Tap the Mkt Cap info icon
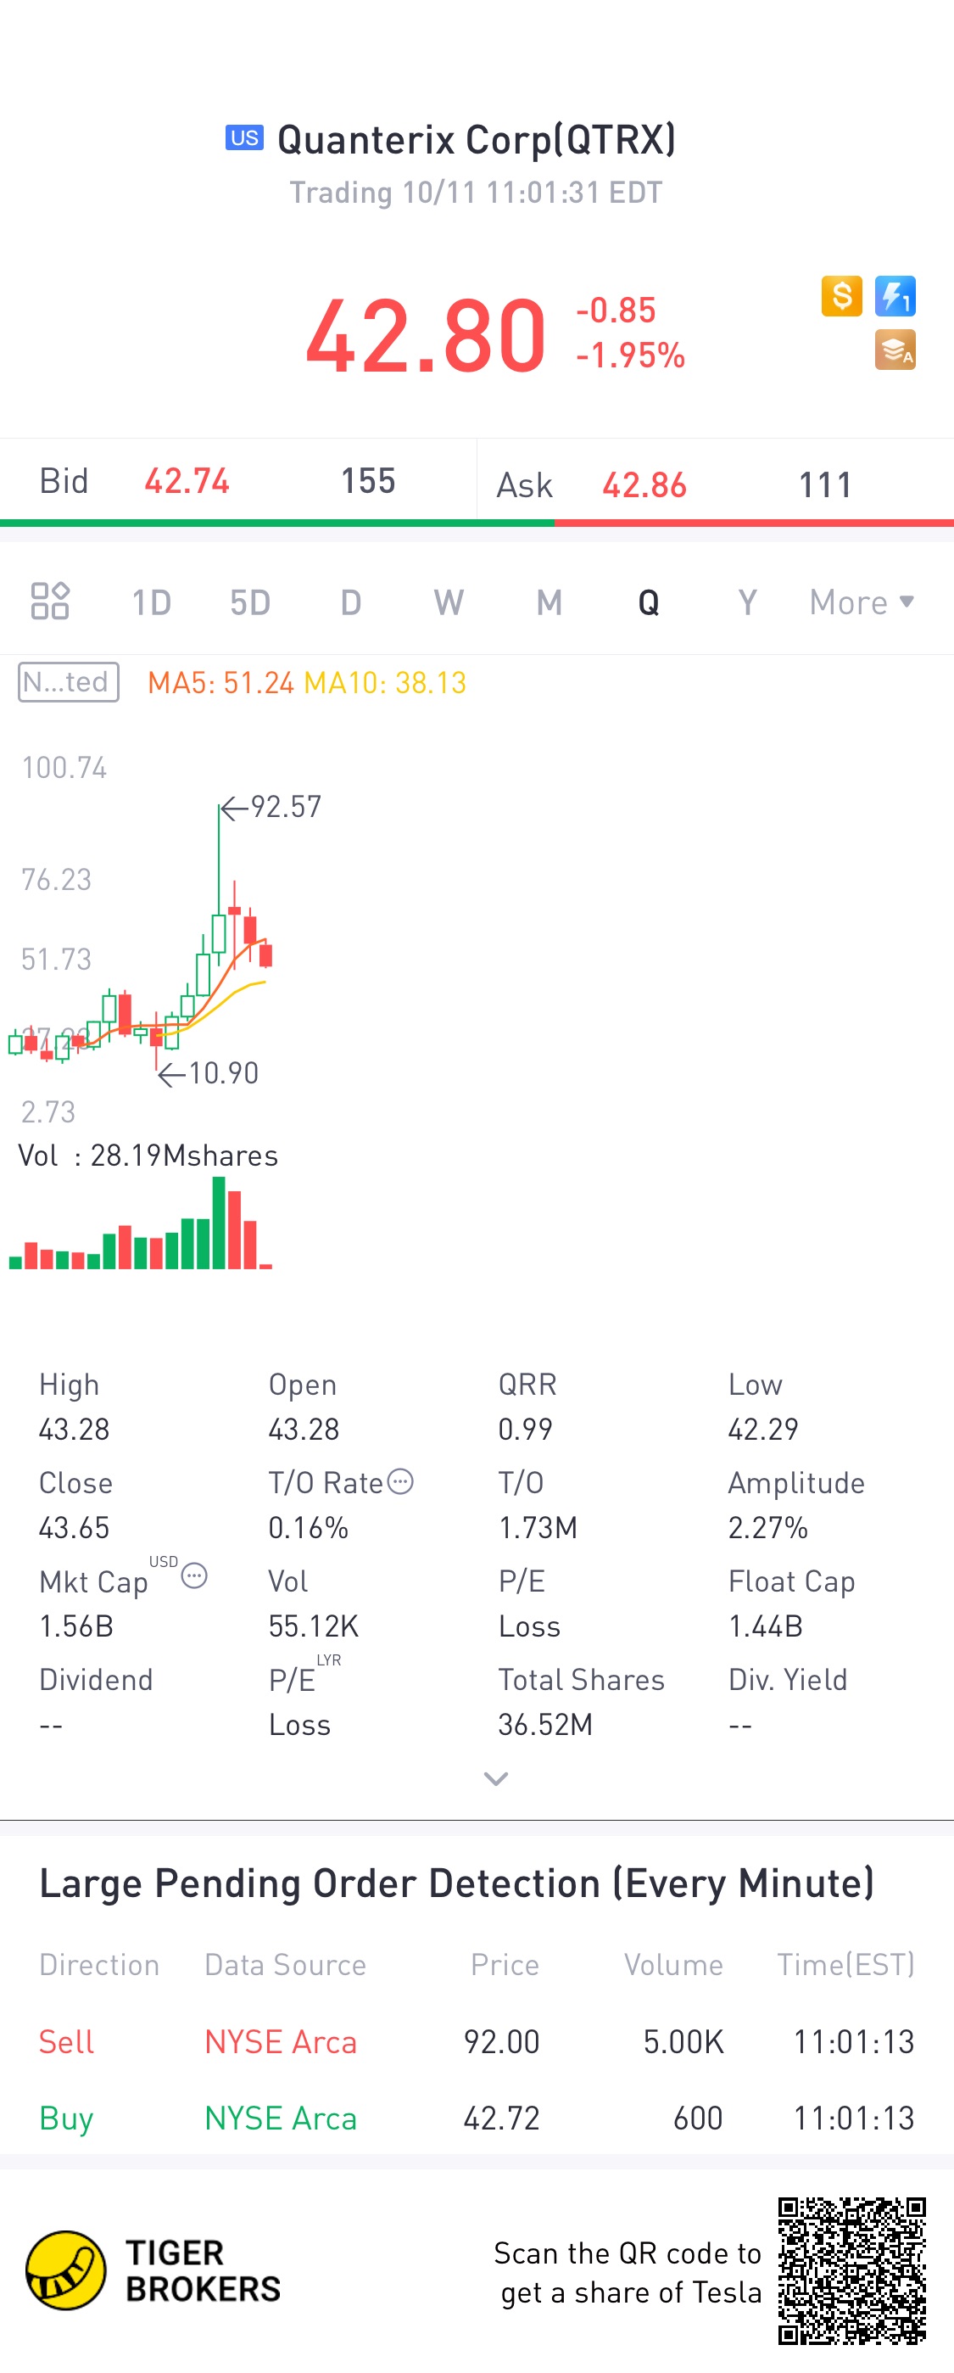 (x=194, y=1576)
